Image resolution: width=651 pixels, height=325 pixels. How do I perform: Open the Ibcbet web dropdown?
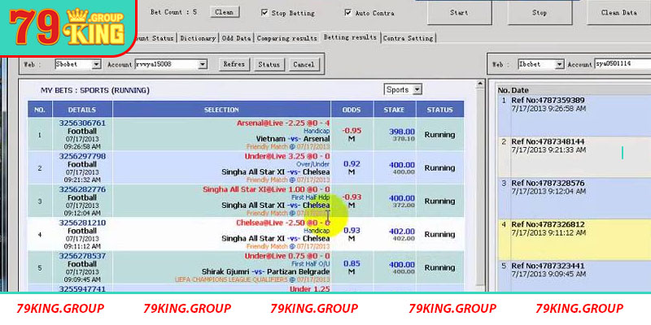coord(560,64)
